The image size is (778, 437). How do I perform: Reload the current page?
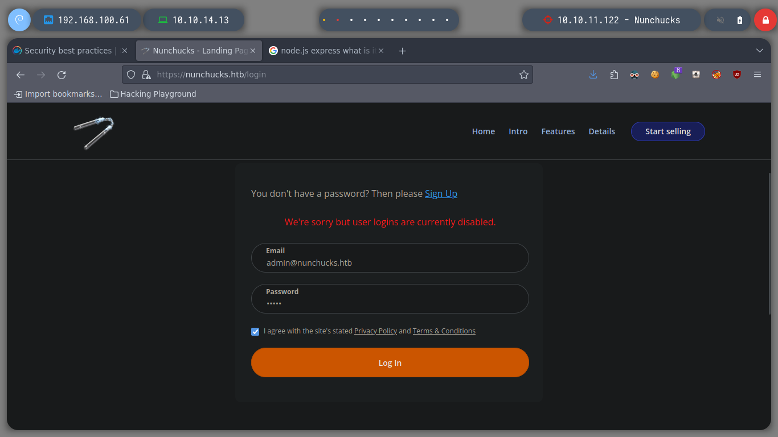click(62, 75)
